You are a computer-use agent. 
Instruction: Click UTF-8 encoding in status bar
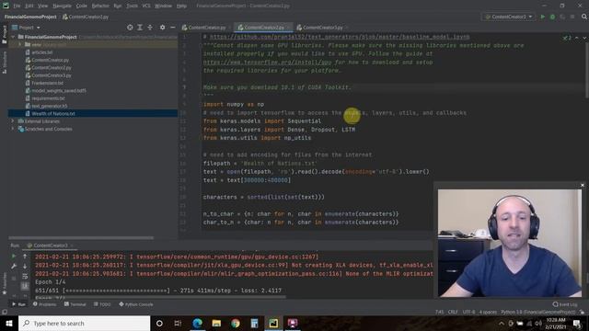pos(468,312)
